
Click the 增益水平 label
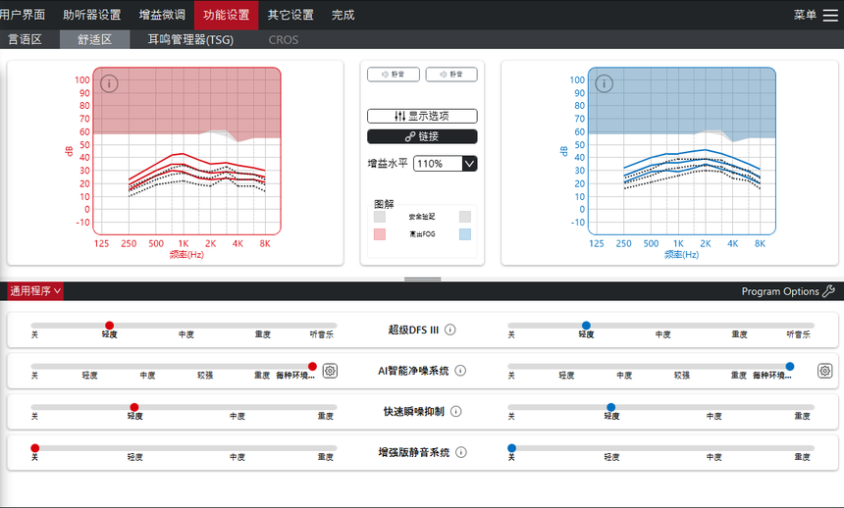[388, 163]
